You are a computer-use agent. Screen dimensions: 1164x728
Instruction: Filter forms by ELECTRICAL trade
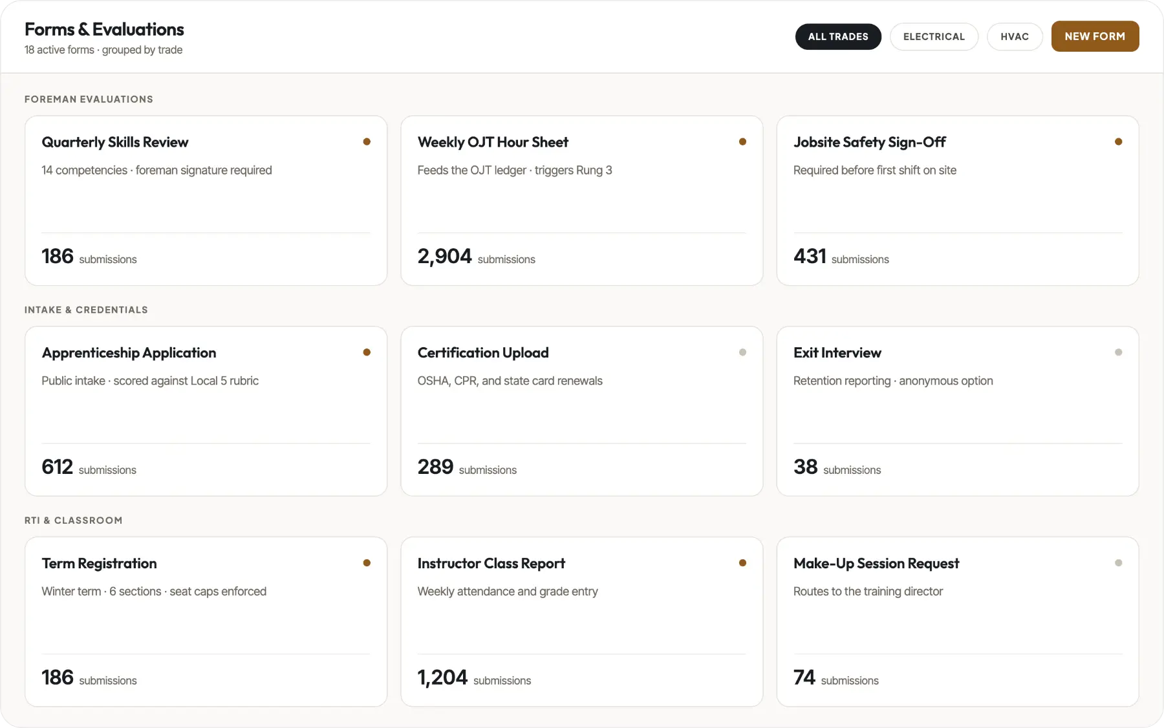[934, 37]
